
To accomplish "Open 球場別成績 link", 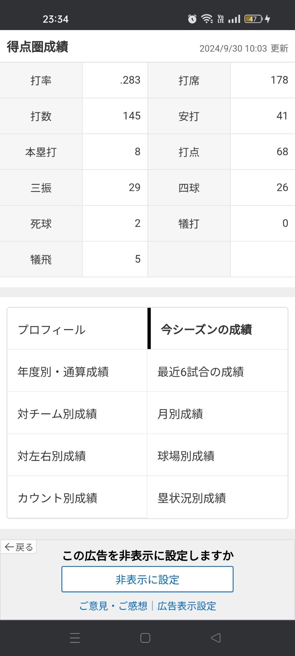I will click(217, 455).
